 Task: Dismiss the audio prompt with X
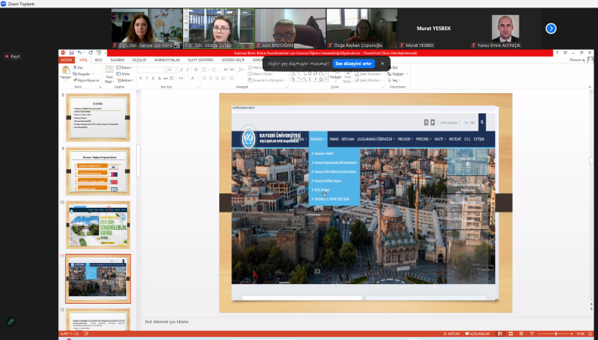coord(382,63)
